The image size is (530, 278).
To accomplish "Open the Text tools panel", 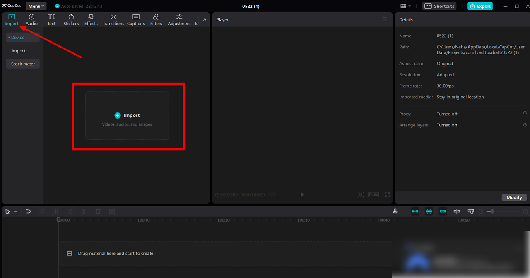I will [x=51, y=19].
